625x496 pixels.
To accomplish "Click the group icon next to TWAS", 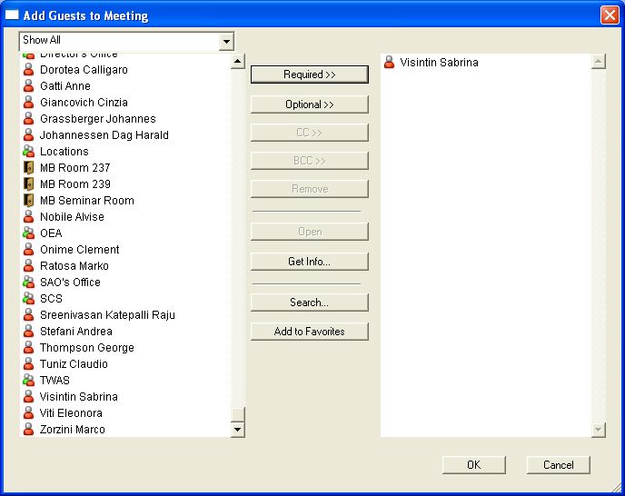I will [x=28, y=381].
